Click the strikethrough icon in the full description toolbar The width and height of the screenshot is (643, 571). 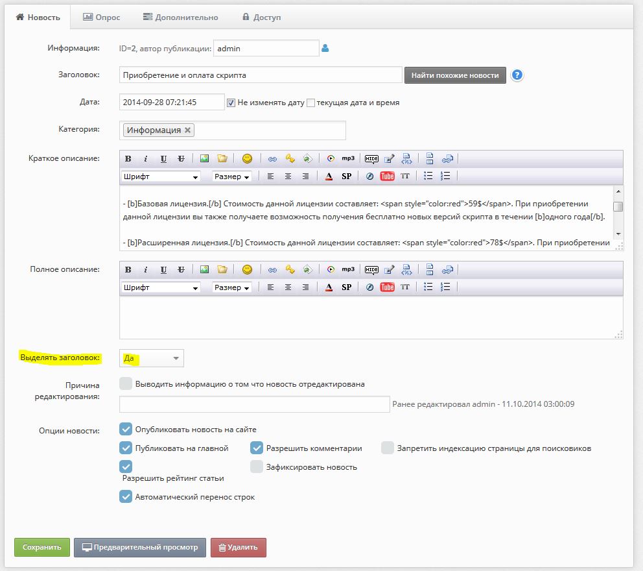pyautogui.click(x=181, y=270)
